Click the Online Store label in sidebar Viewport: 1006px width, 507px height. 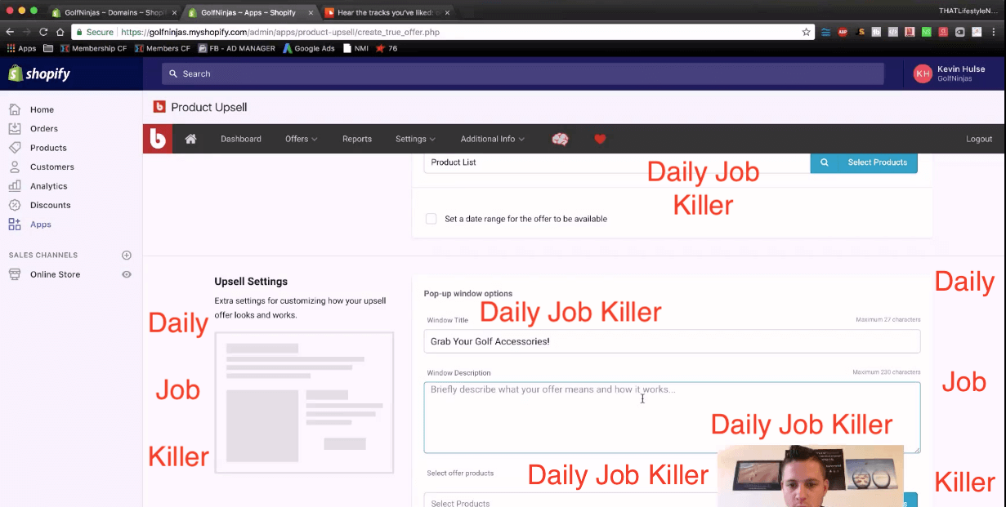[x=56, y=274]
